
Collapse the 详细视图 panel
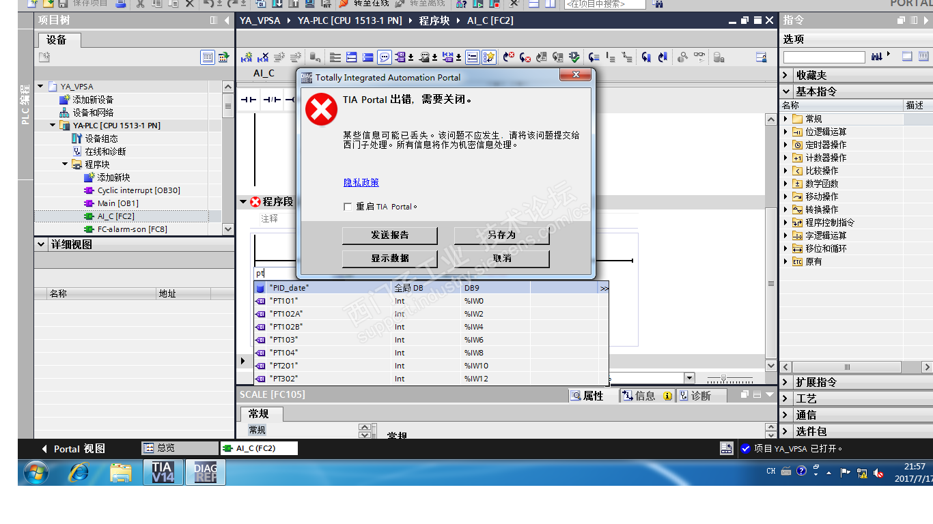tap(40, 244)
